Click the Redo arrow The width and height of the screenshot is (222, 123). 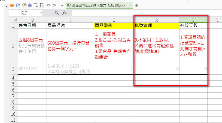(x=54, y=6)
